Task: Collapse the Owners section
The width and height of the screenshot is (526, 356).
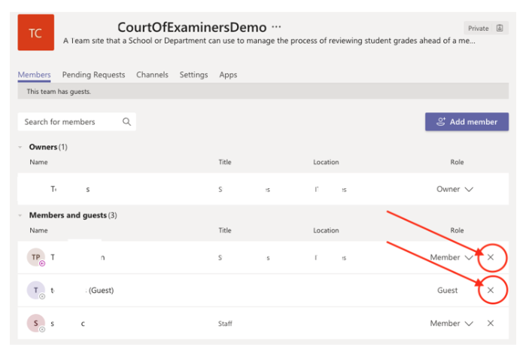Action: coord(21,148)
